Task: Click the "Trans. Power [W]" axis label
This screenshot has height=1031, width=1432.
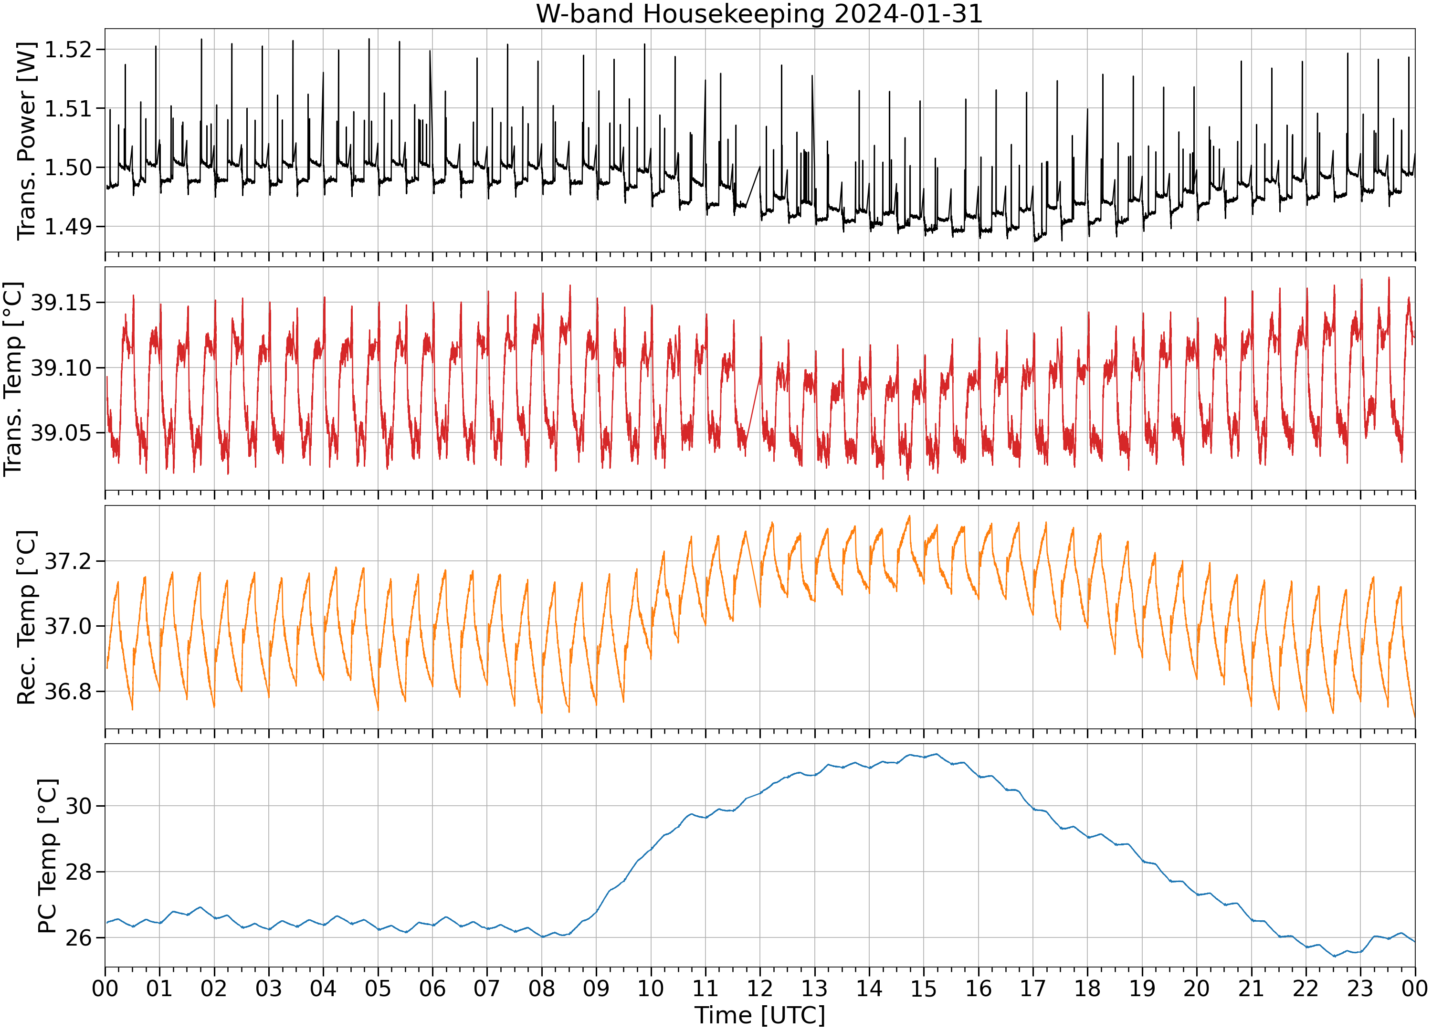Action: pyautogui.click(x=27, y=141)
